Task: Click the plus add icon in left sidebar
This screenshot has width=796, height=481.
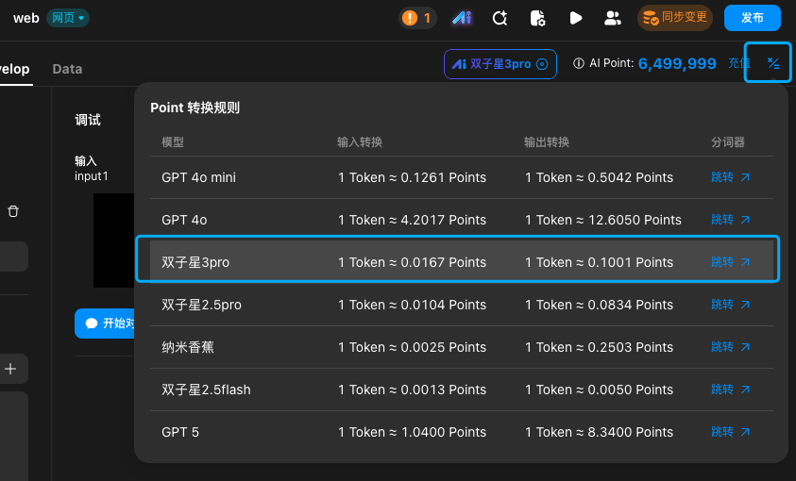Action: tap(10, 369)
